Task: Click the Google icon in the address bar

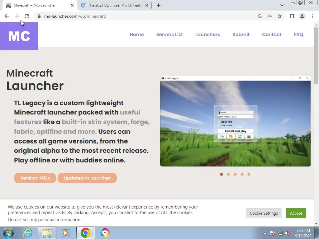Action: pyautogui.click(x=259, y=16)
